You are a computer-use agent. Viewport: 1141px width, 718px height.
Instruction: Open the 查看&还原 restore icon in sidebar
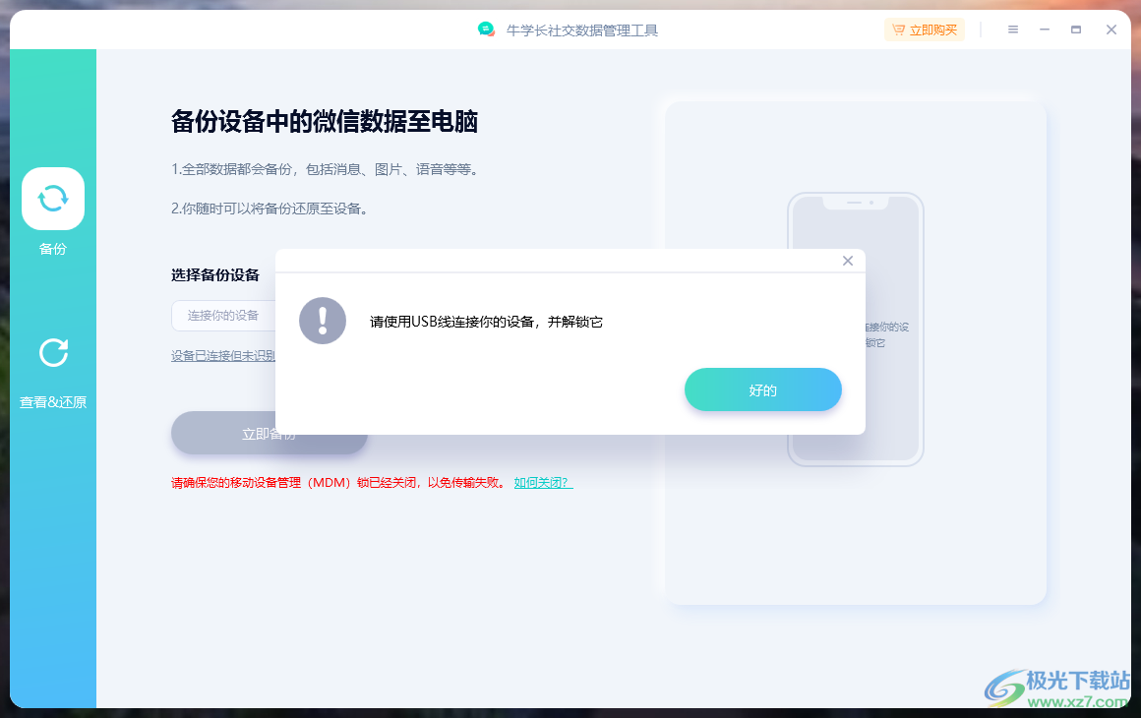pos(53,353)
